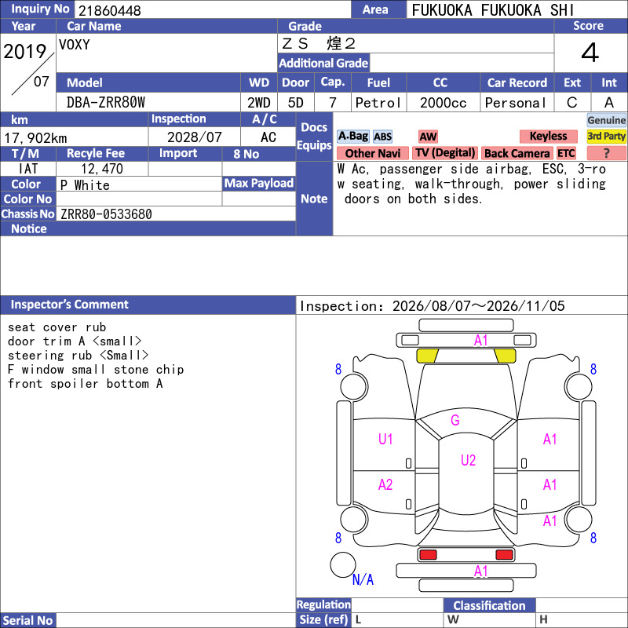Click the red question mark badge
This screenshot has width=628, height=628.
point(606,153)
